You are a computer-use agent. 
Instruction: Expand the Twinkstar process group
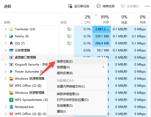[x=6, y=29]
